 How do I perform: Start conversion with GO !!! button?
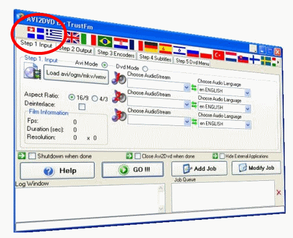(132, 170)
